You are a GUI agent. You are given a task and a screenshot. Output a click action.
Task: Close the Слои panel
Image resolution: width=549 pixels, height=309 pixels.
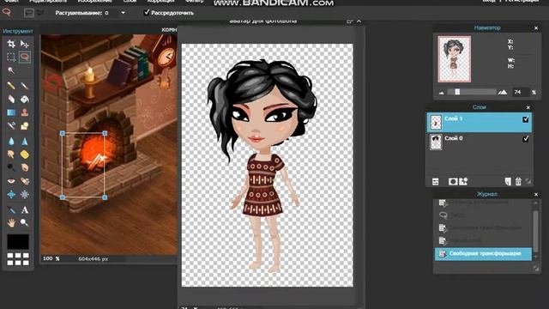point(528,107)
